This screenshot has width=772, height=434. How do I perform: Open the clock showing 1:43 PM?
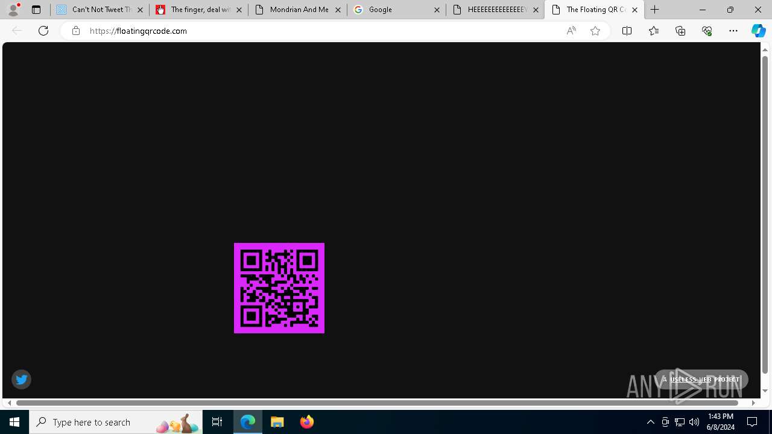(x=721, y=422)
